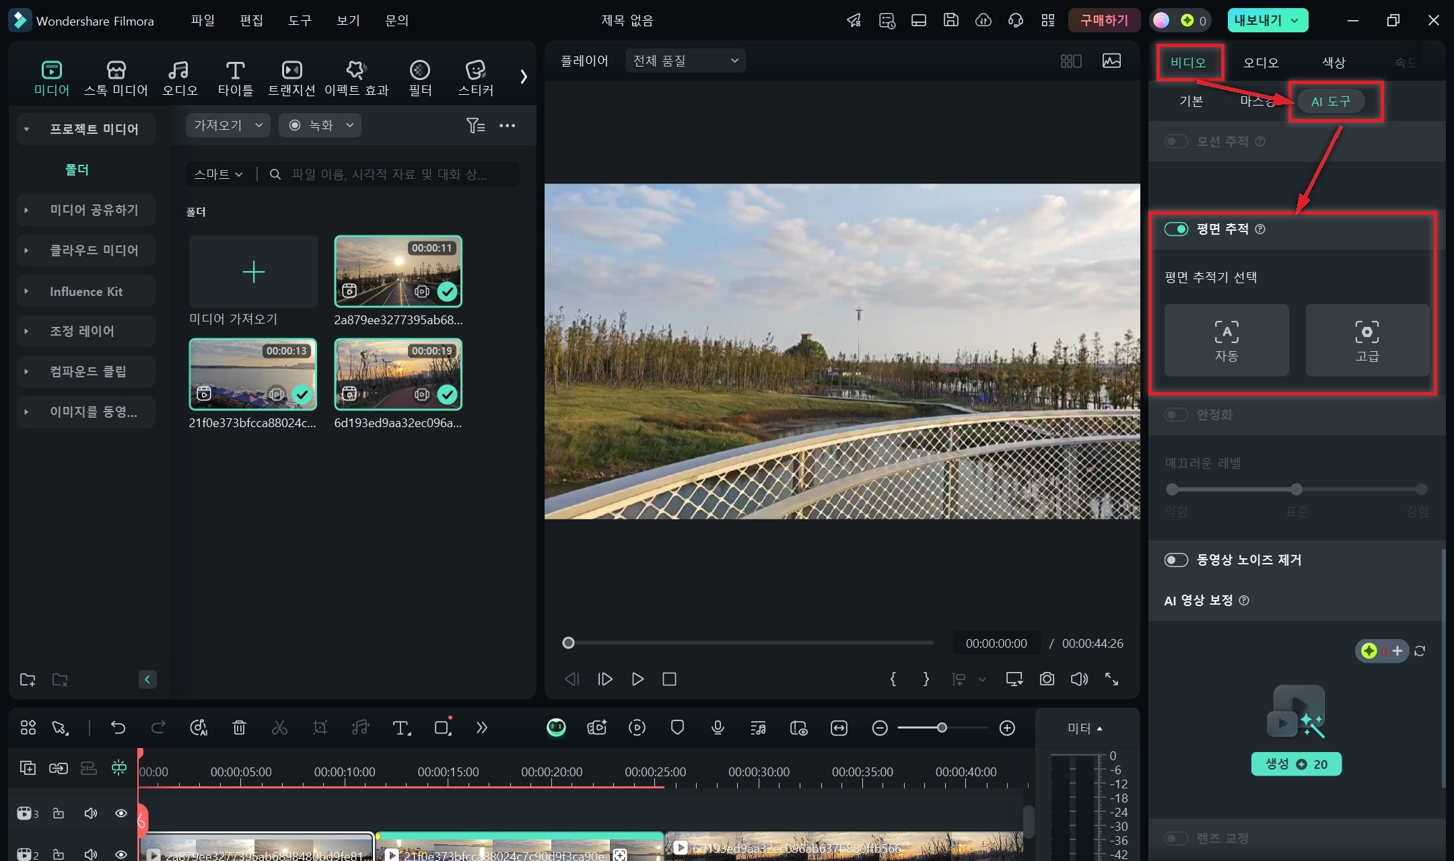The image size is (1454, 861).
Task: Click the play button under preview
Action: coord(637,679)
